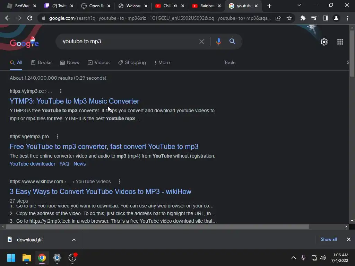Open options for ytmp3.cc result

(60, 91)
